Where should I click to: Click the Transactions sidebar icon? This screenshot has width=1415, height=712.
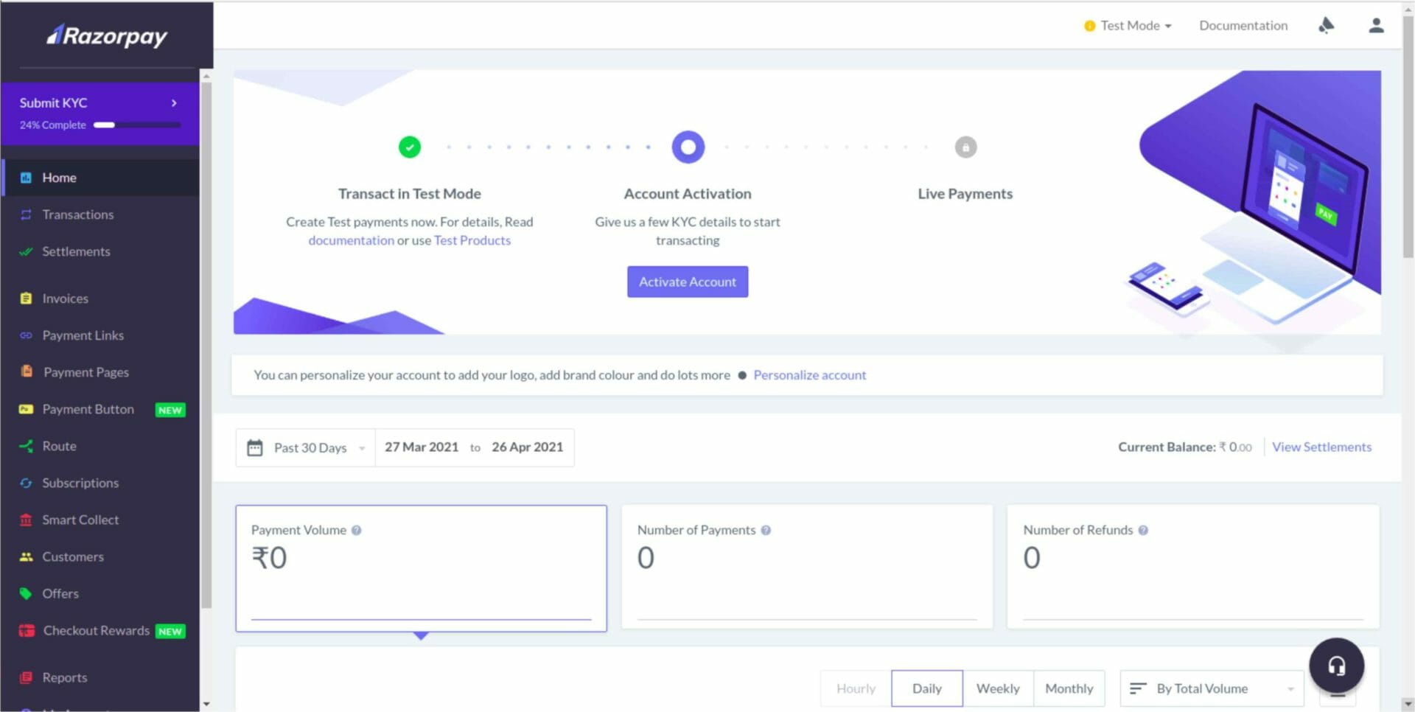click(x=26, y=214)
